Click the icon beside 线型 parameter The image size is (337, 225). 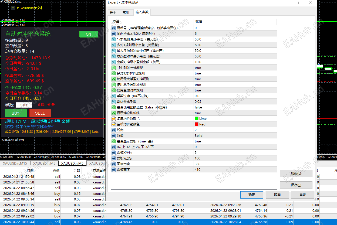114,135
